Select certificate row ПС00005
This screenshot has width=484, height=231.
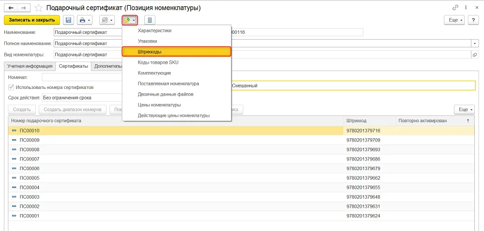pyautogui.click(x=241, y=178)
